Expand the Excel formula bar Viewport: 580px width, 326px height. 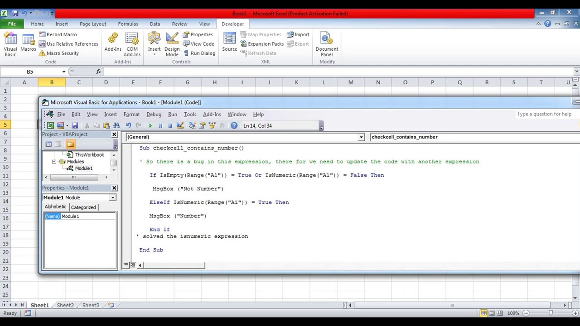(x=576, y=72)
